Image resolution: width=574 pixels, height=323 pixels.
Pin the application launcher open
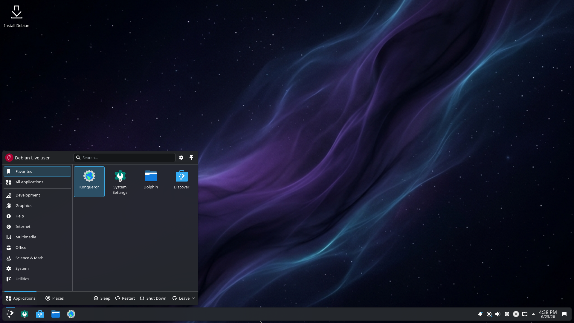pyautogui.click(x=191, y=158)
